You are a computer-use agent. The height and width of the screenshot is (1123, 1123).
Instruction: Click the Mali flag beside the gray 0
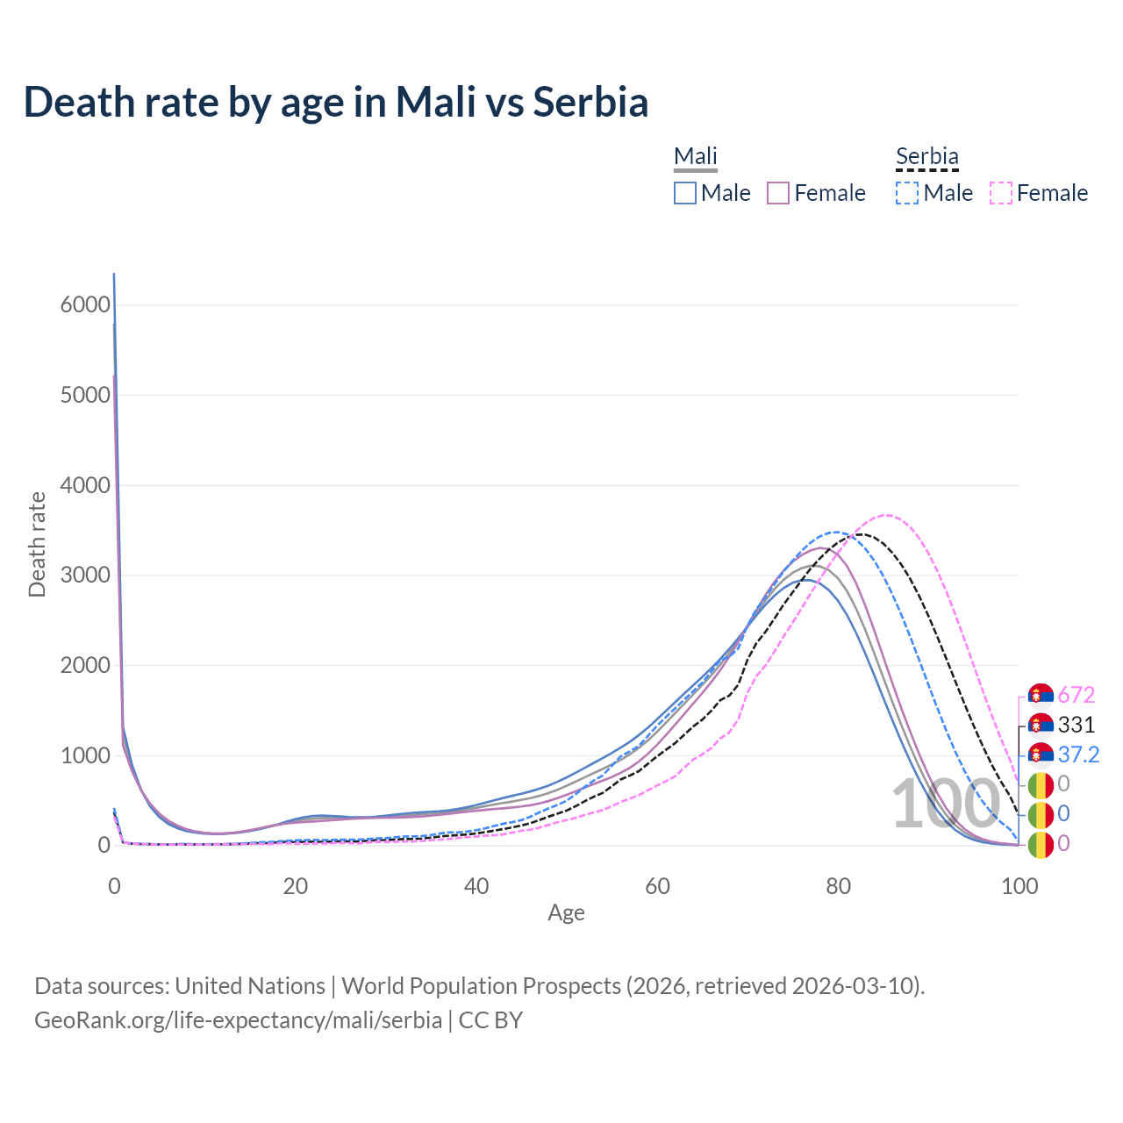pos(1041,784)
